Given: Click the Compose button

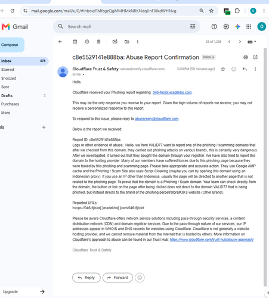Looking at the screenshot, I should 11,45.
